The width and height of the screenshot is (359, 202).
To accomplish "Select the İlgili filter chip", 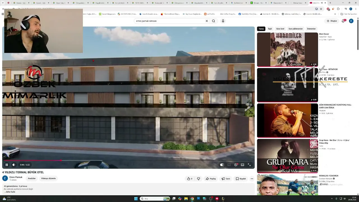I will (x=270, y=29).
